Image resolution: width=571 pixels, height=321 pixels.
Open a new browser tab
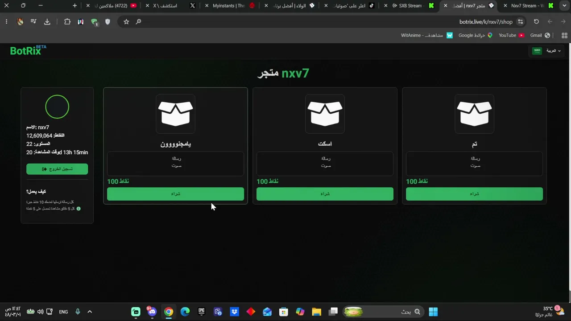pos(74,6)
